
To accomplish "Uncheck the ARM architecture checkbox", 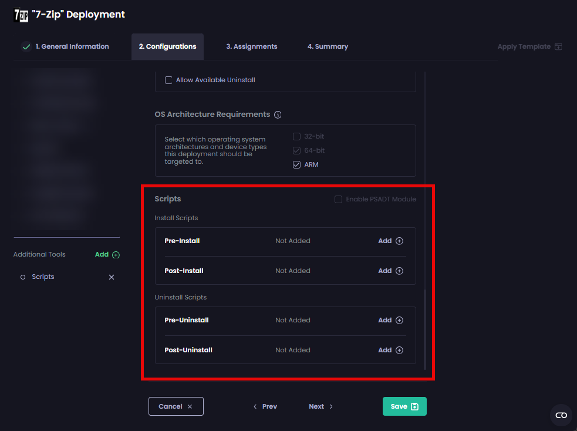I will pos(296,164).
